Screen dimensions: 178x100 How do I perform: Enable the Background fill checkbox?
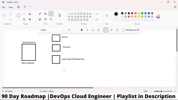[x=123, y=30]
